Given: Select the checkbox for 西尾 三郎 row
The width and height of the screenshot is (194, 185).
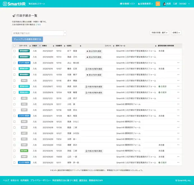Looking at the screenshot, I should pos(15,151).
